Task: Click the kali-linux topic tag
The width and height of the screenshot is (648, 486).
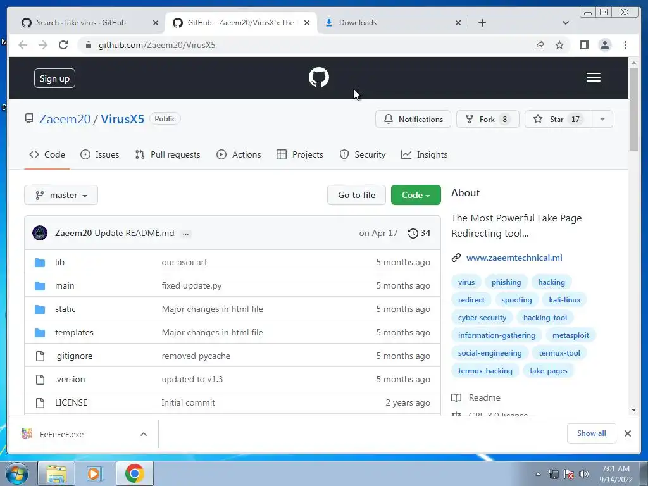Action: coord(564,300)
